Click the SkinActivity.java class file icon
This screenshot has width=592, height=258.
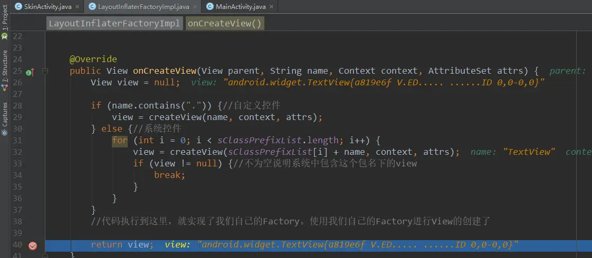pyautogui.click(x=18, y=6)
